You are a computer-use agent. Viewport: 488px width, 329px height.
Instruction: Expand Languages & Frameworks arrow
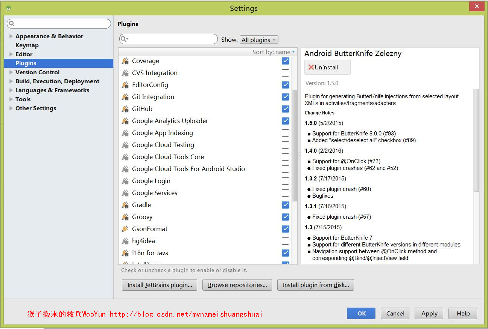tap(11, 90)
